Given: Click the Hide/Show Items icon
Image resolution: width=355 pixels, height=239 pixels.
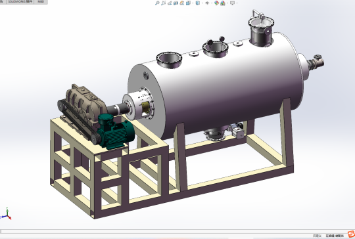Looking at the screenshot, I should [x=207, y=3].
